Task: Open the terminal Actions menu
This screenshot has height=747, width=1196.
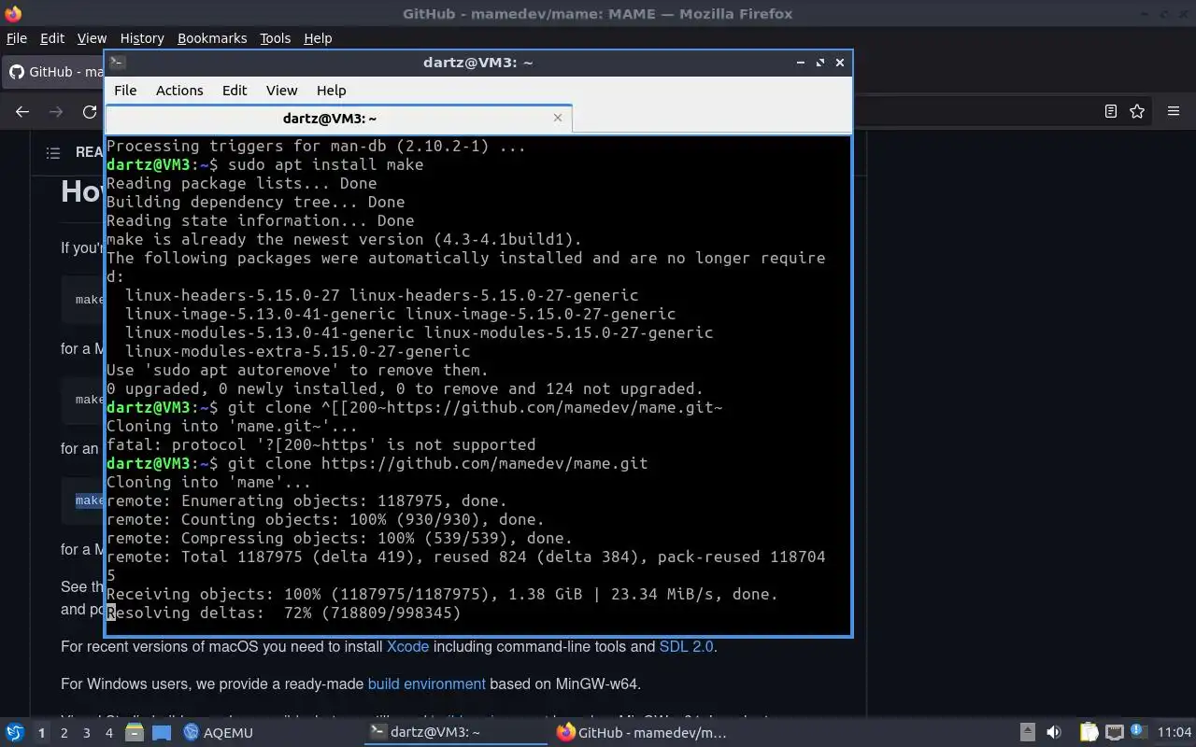Action: pyautogui.click(x=179, y=91)
